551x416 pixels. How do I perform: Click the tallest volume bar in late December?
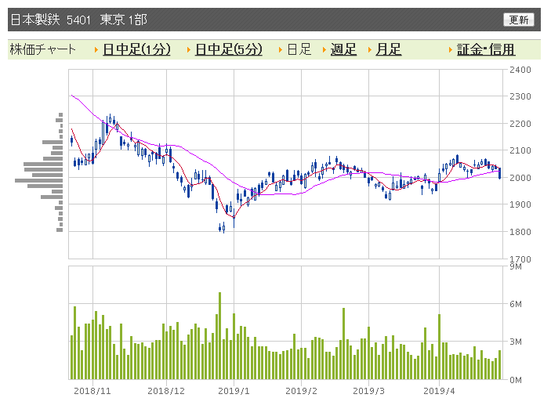(x=220, y=336)
